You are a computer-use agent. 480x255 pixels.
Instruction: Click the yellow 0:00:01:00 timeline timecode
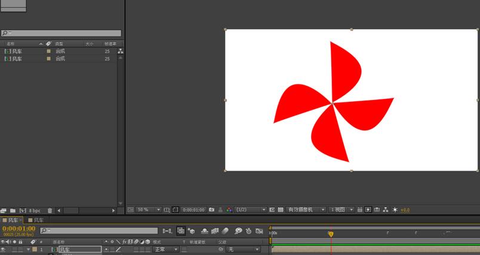pyautogui.click(x=19, y=229)
